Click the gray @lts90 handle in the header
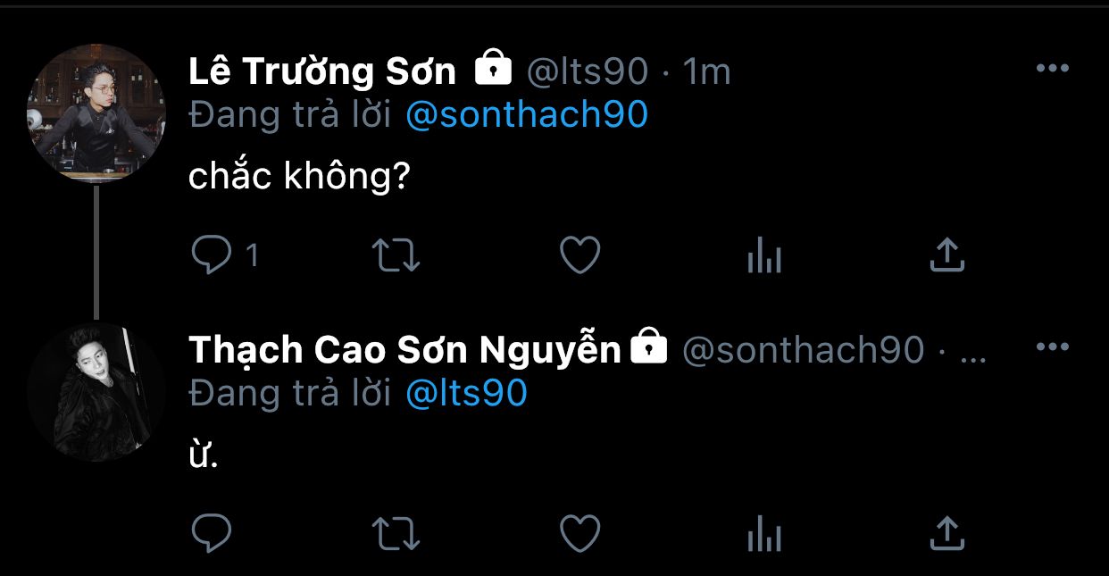The height and width of the screenshot is (576, 1109). tap(587, 71)
